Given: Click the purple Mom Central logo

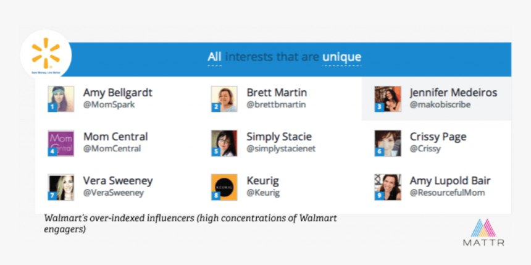Looking at the screenshot, I should (x=61, y=143).
